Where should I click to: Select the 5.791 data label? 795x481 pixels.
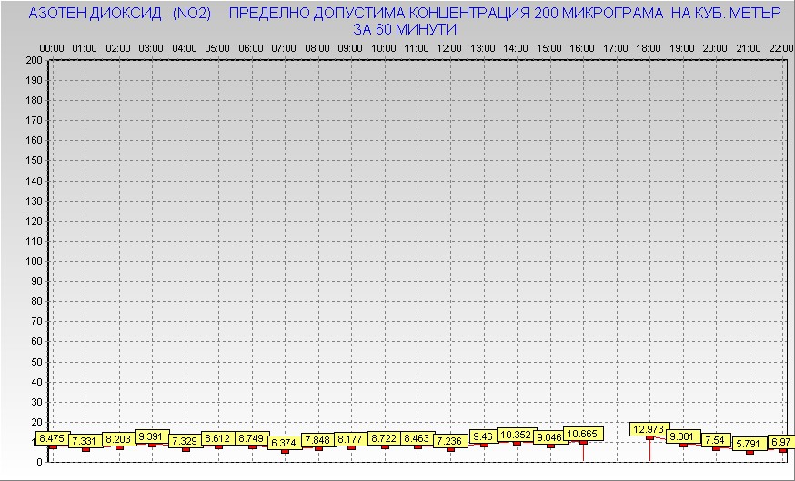pos(750,444)
